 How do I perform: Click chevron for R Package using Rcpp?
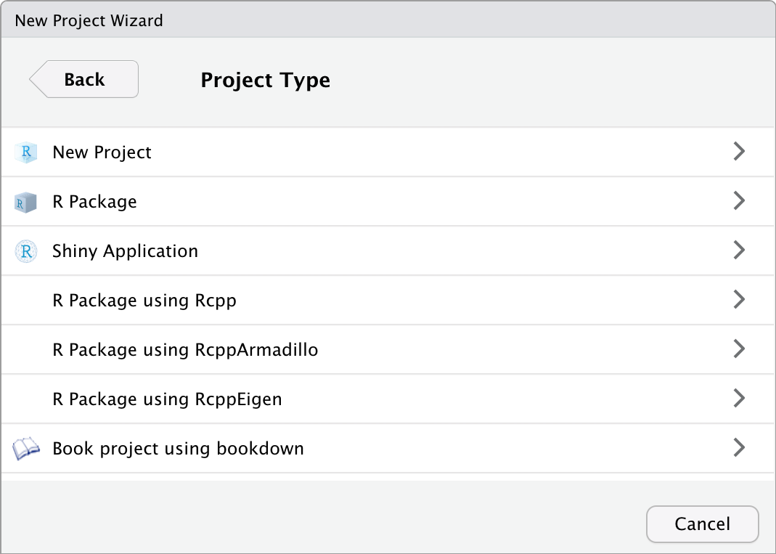click(x=739, y=299)
